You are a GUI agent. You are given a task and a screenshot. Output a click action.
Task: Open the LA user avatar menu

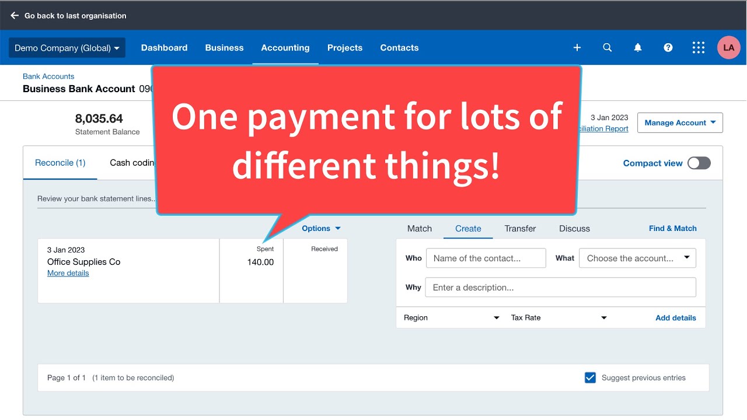pos(729,48)
